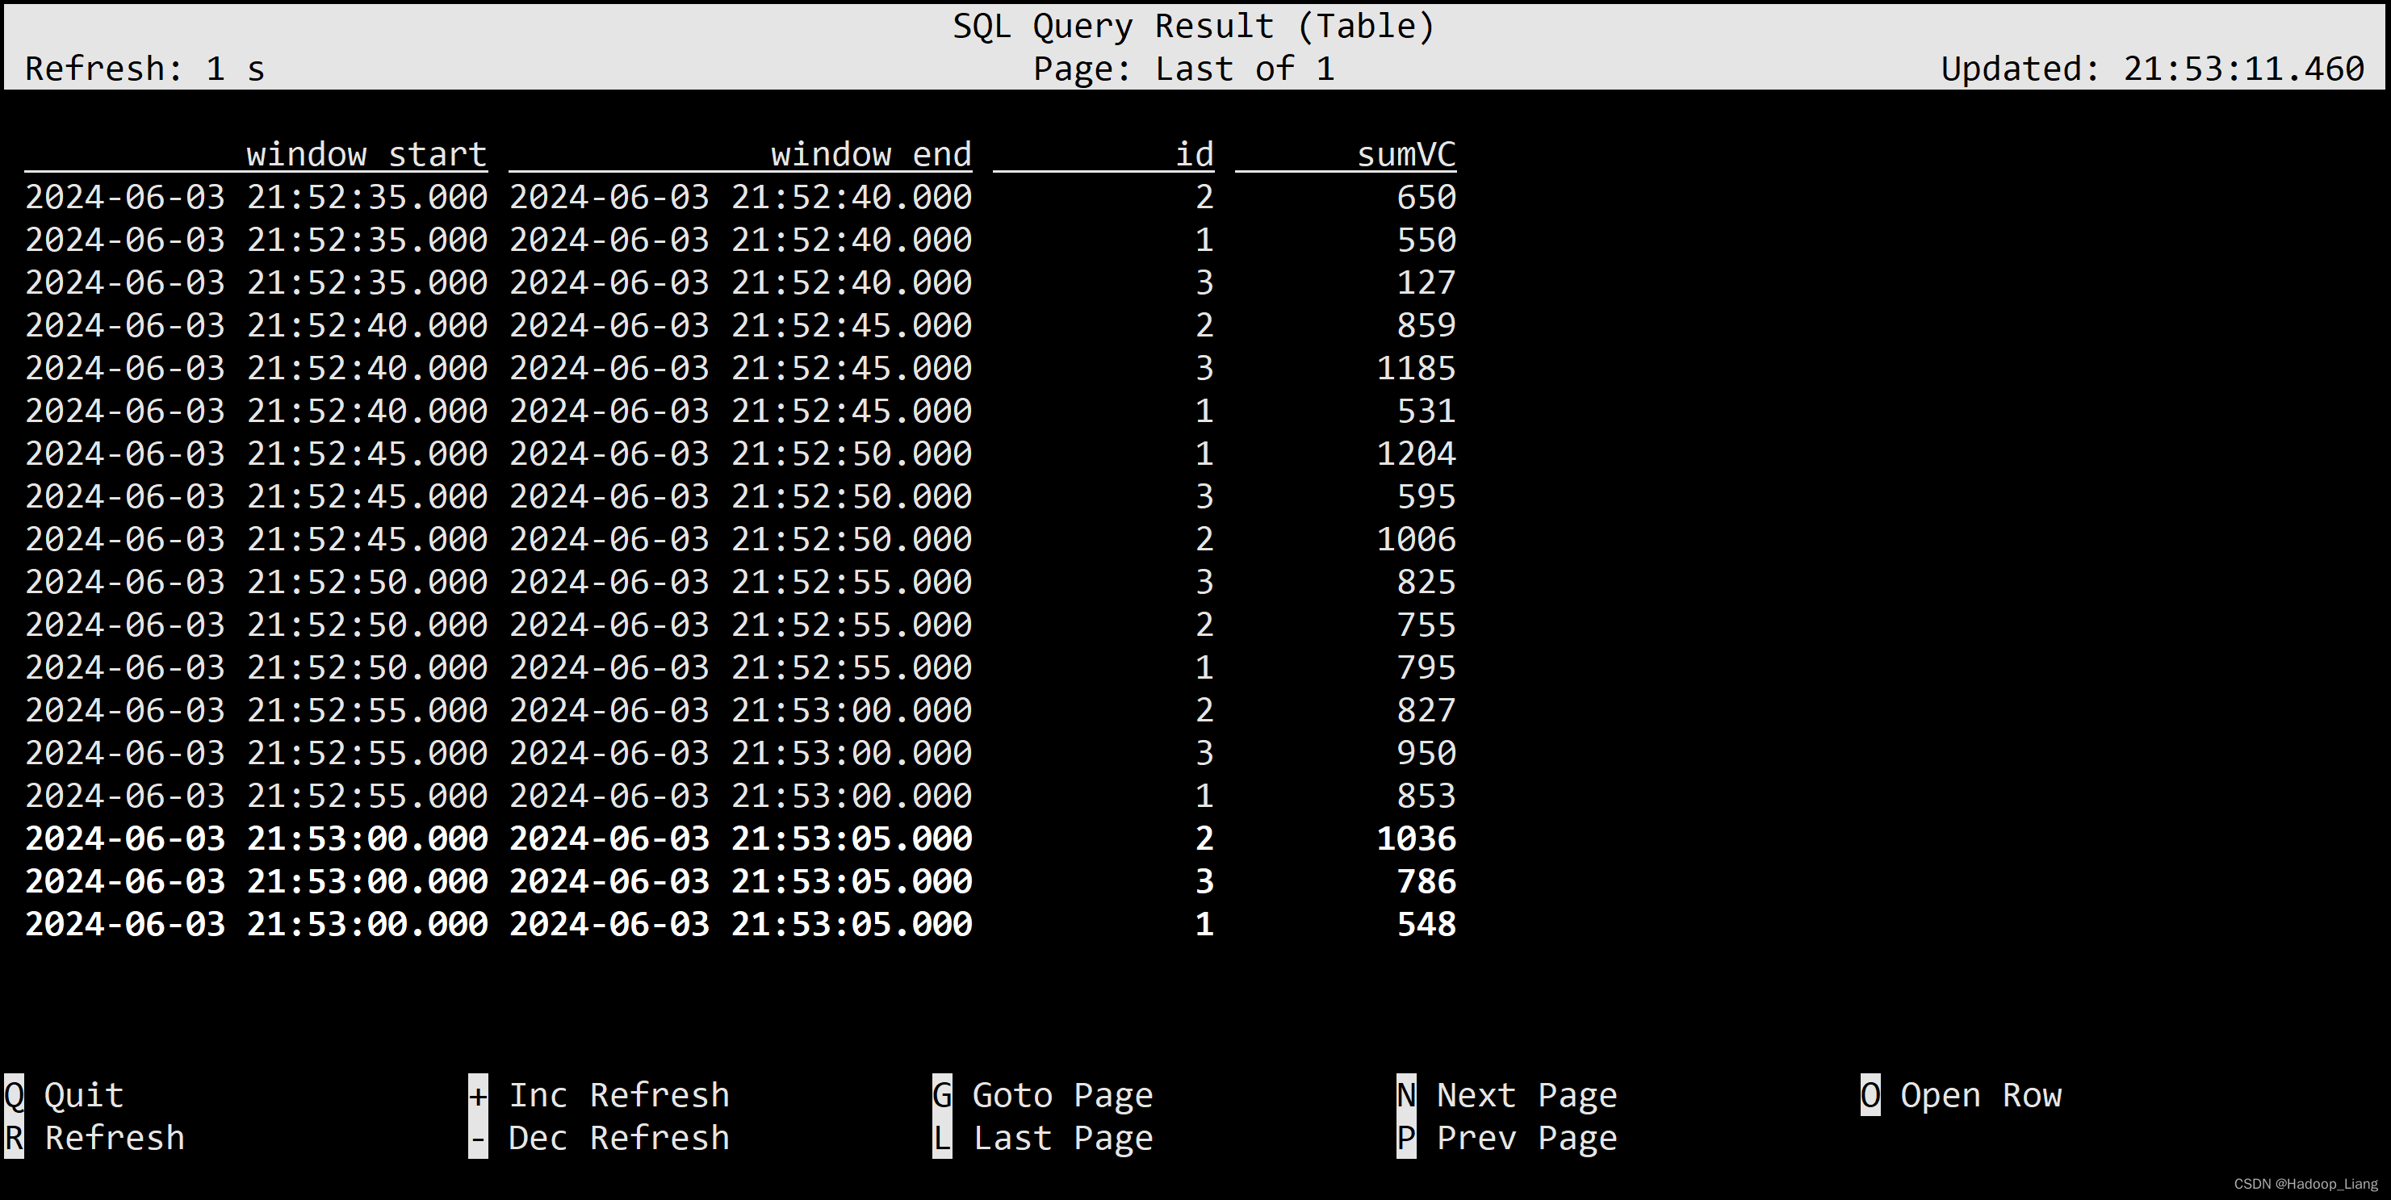Click the window_end column header

pos(871,154)
